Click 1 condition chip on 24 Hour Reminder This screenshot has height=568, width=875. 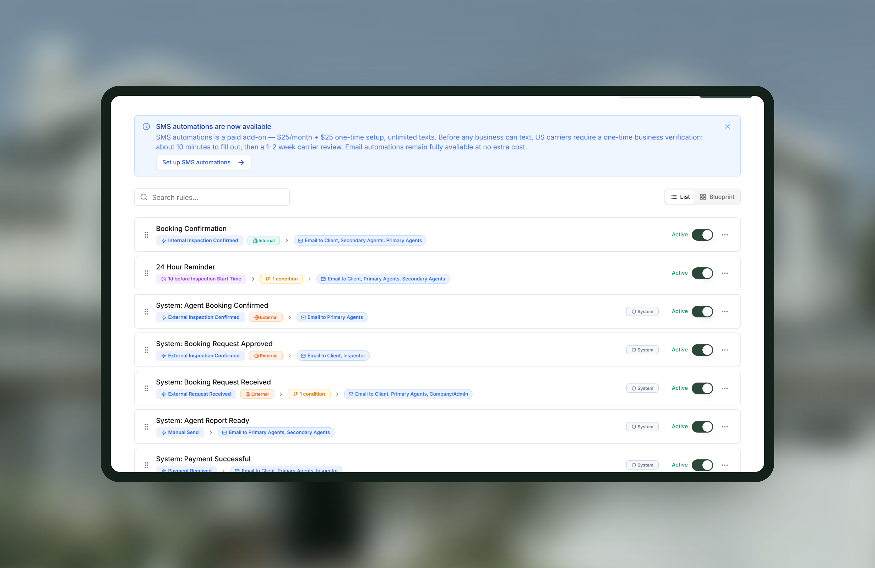[281, 279]
